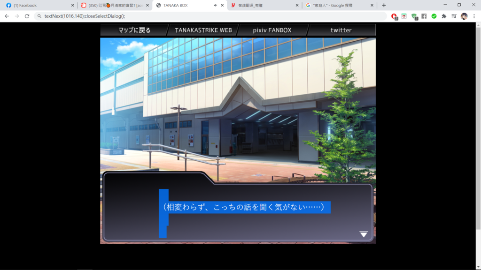Click the scrollbar down arrow
Viewport: 481px width, 270px height.
478,267
